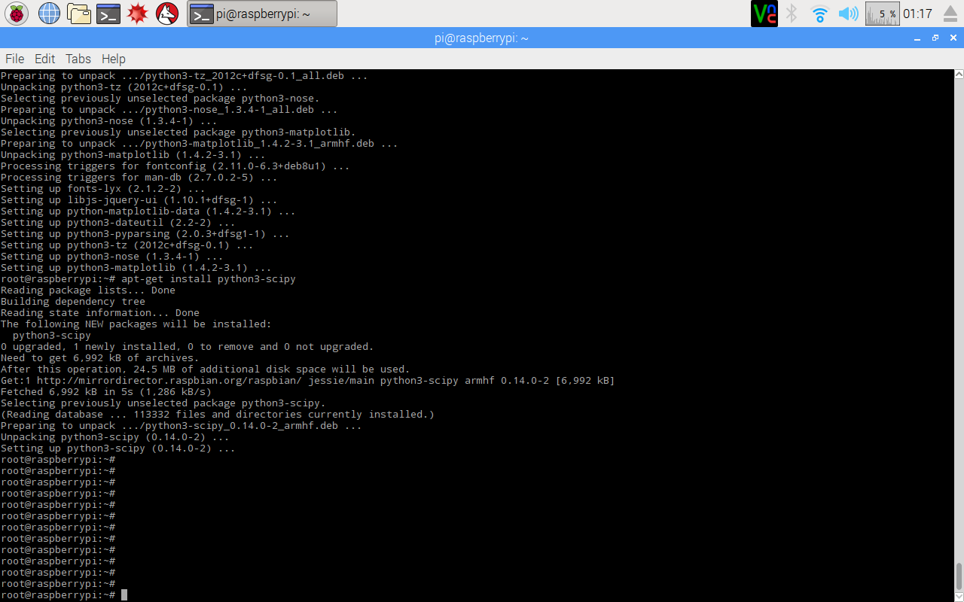Click the volume speaker tray icon
964x602 pixels.
(x=849, y=14)
